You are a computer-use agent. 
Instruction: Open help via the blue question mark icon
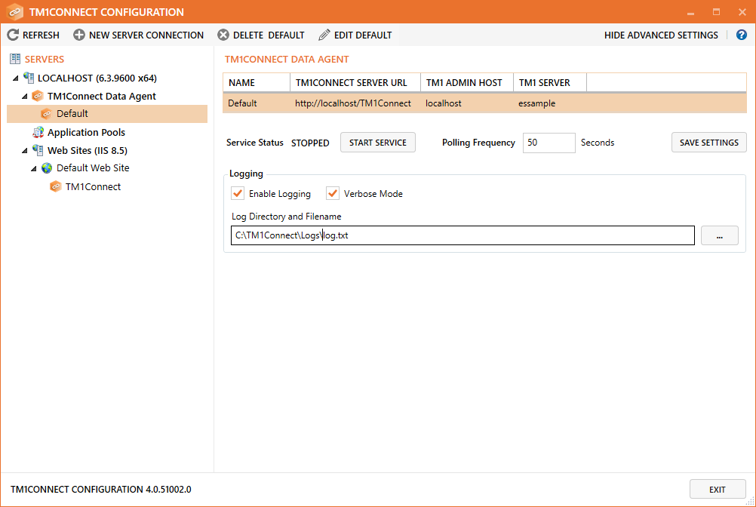[x=742, y=35]
